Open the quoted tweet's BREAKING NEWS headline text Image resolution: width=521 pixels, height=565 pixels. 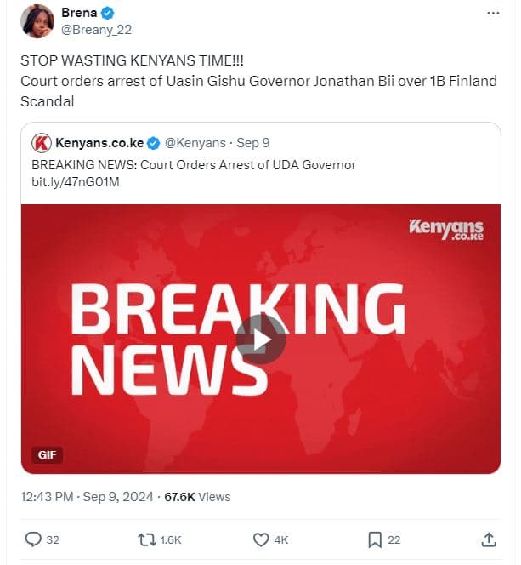(x=193, y=165)
